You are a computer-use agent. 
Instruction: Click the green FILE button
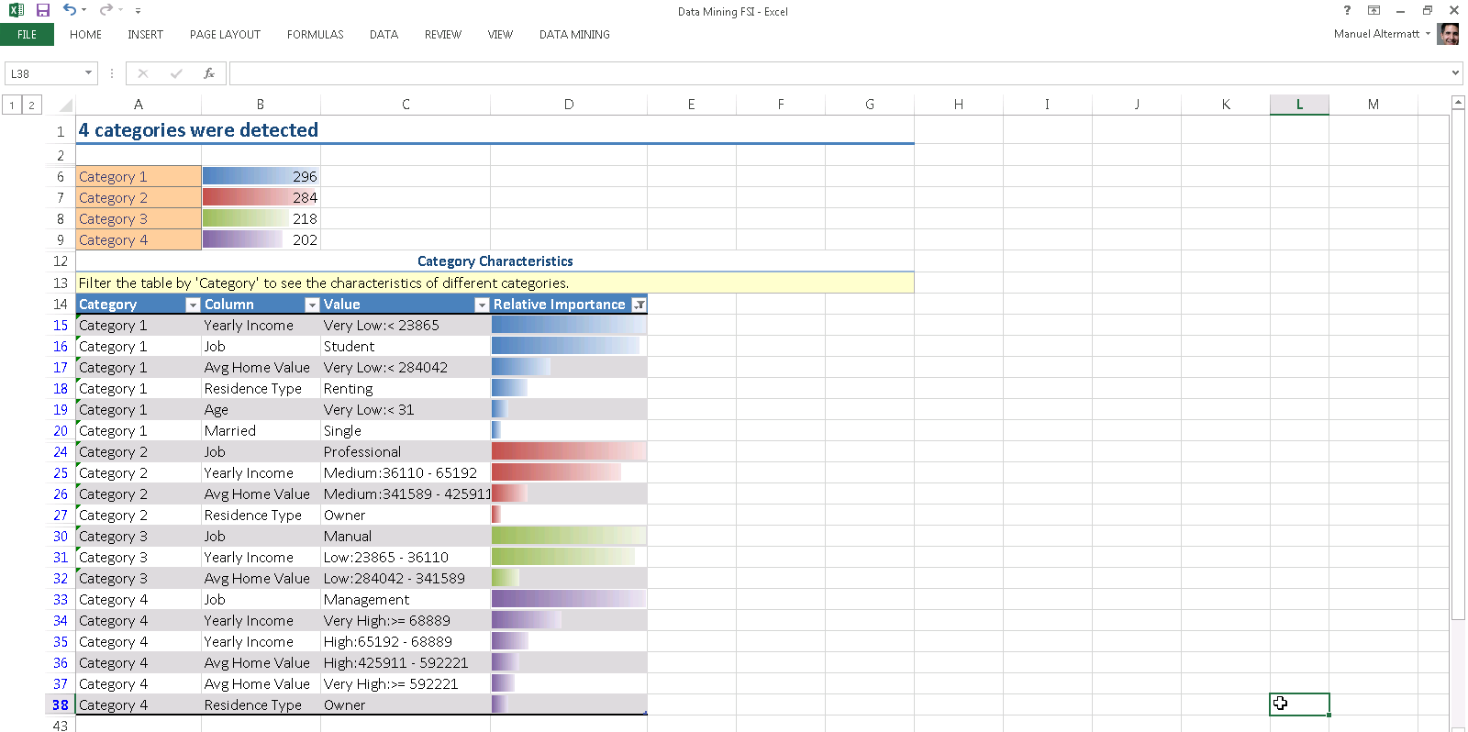tap(27, 35)
